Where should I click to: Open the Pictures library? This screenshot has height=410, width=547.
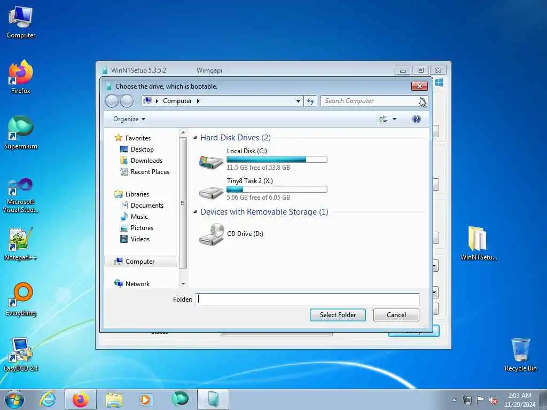(x=142, y=227)
